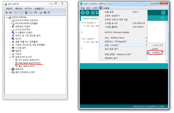Choose WiFi101 Firmware Updater entry
174x113 pixels.
pyautogui.click(x=123, y=32)
